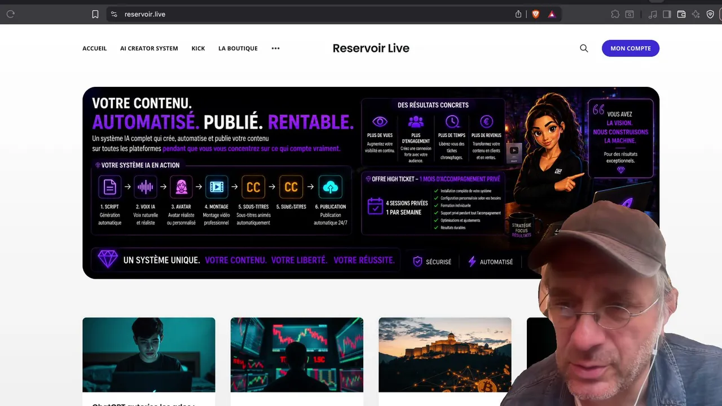Viewport: 722px width, 406px height.
Task: Toggle the browser sidebar panel icon
Action: [667, 14]
